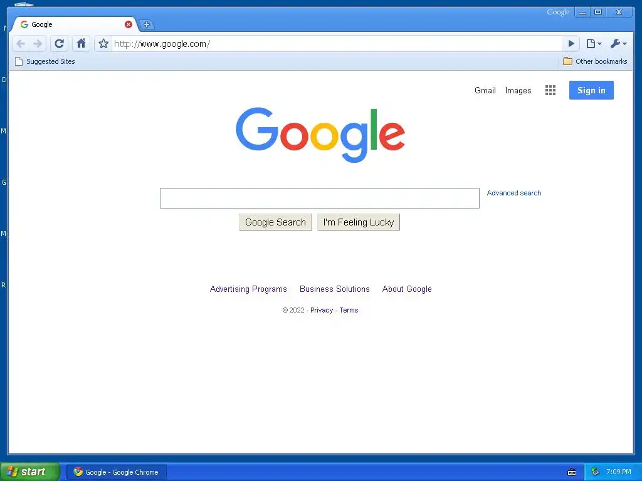642x481 pixels.
Task: Click the keyboard icon in taskbar
Action: pyautogui.click(x=572, y=472)
